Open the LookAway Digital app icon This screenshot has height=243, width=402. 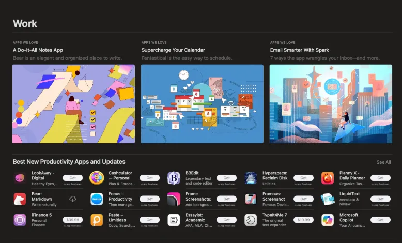(20, 178)
